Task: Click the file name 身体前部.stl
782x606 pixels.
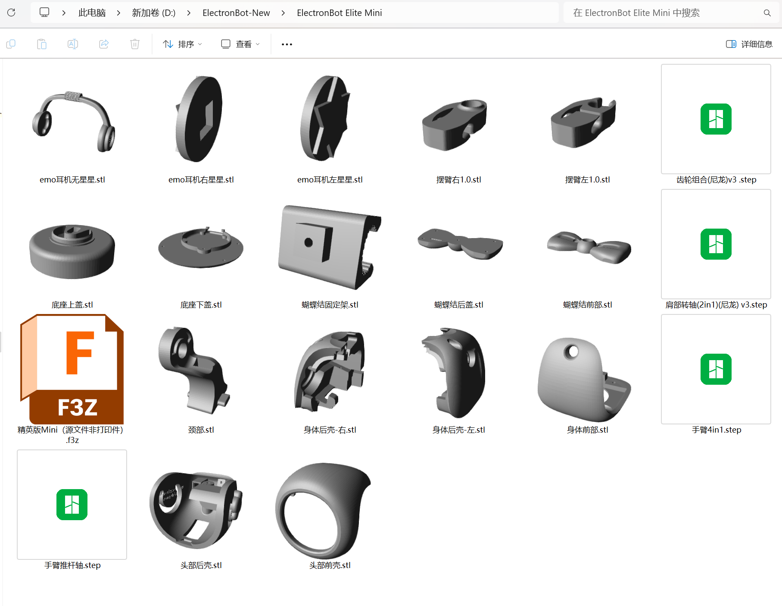Action: pos(588,430)
